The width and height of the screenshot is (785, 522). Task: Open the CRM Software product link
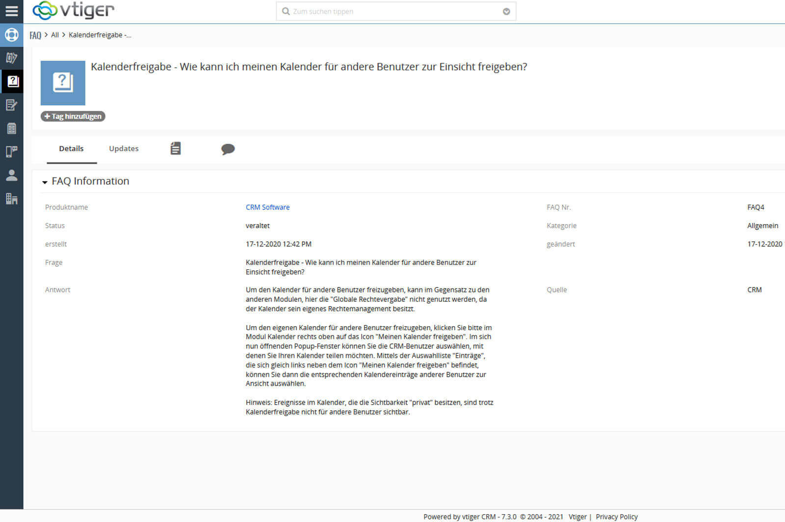point(267,207)
